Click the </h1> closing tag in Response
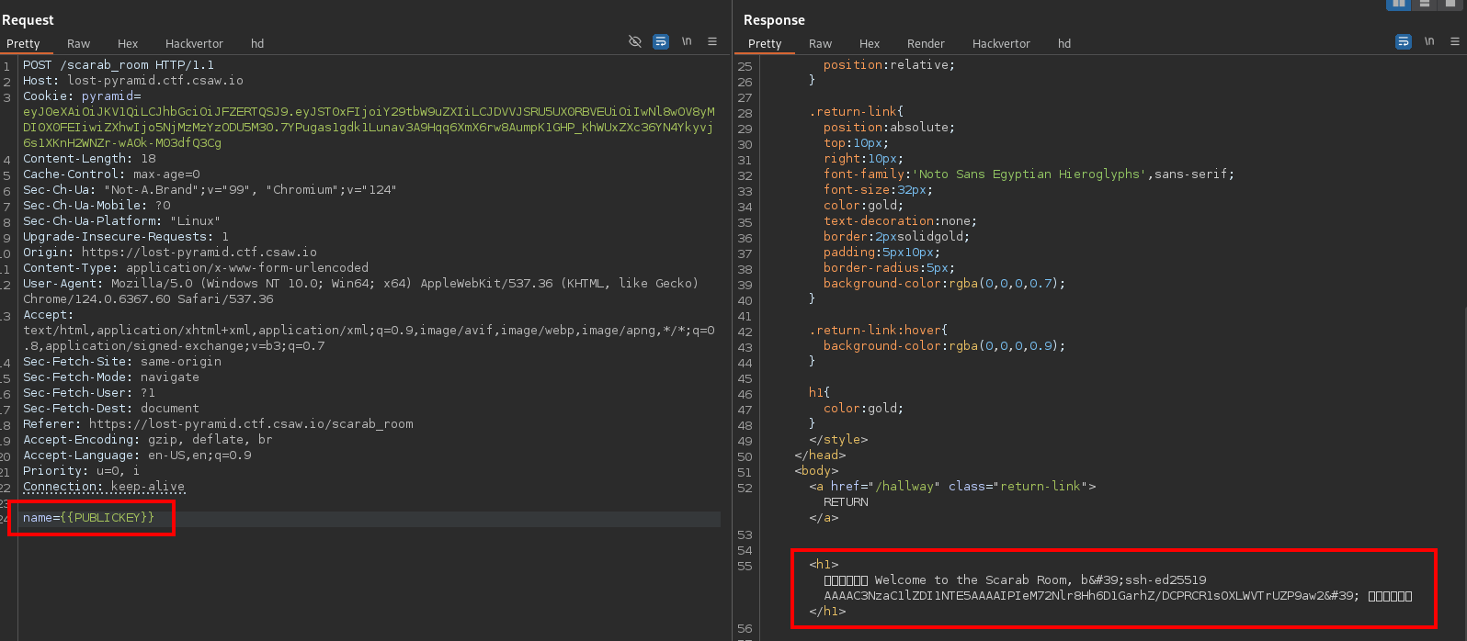Viewport: 1467px width, 641px height. [827, 612]
